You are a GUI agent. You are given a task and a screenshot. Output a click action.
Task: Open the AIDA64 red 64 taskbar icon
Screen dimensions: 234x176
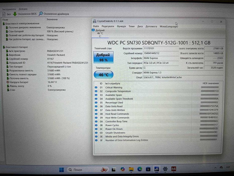point(174,169)
